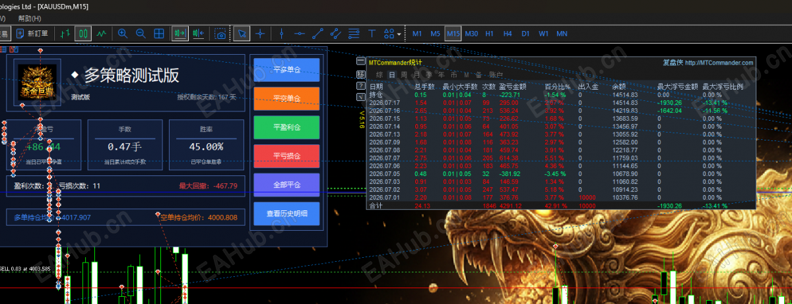Select the M15 timeframe
Screen dimensions: 792x304
click(453, 33)
